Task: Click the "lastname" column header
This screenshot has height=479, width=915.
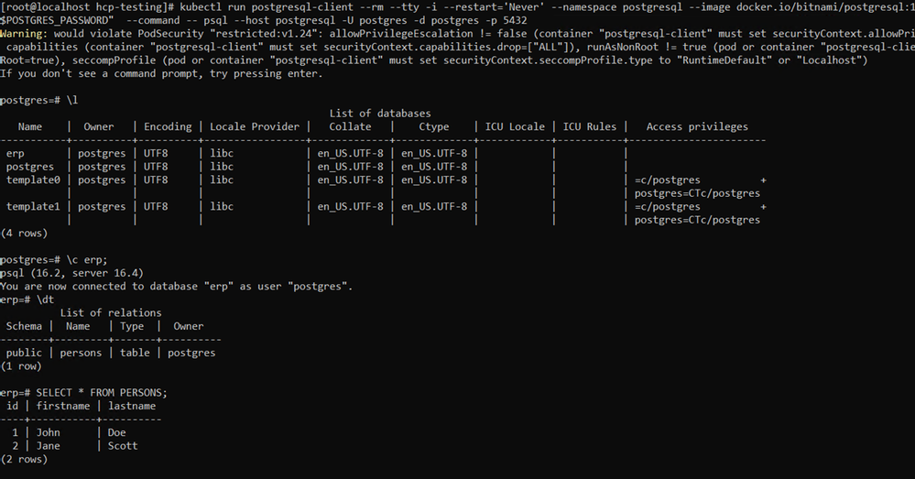Action: [x=132, y=406]
